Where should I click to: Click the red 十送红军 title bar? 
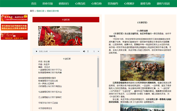tap(66, 20)
